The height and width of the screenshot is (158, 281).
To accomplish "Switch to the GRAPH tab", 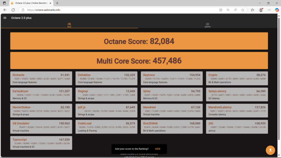I will (x=208, y=25).
